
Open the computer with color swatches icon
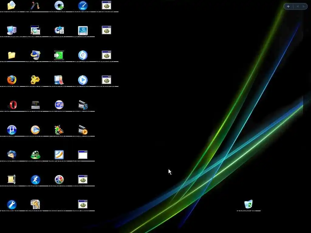coord(59,80)
